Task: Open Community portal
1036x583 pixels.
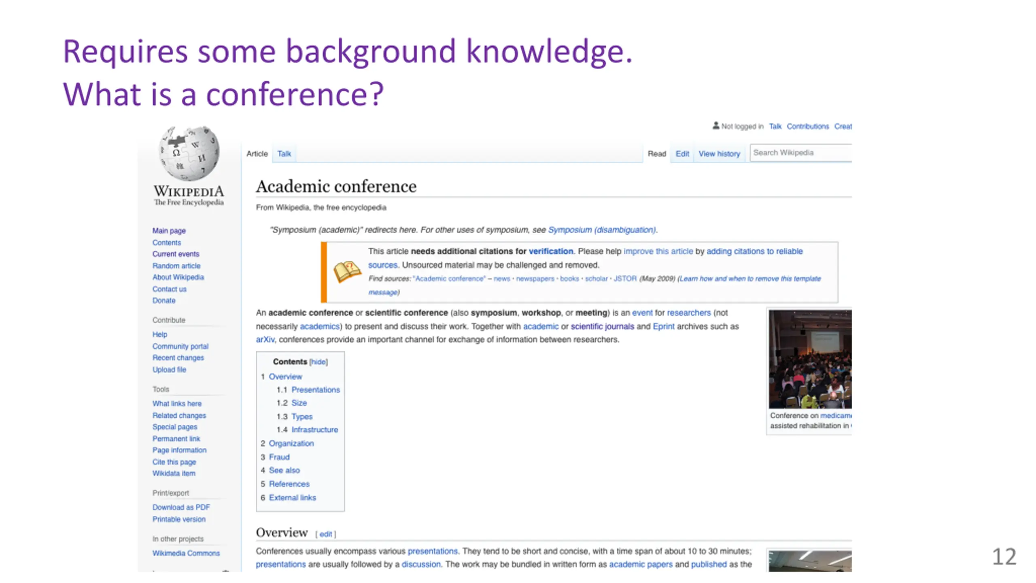Action: click(x=180, y=347)
